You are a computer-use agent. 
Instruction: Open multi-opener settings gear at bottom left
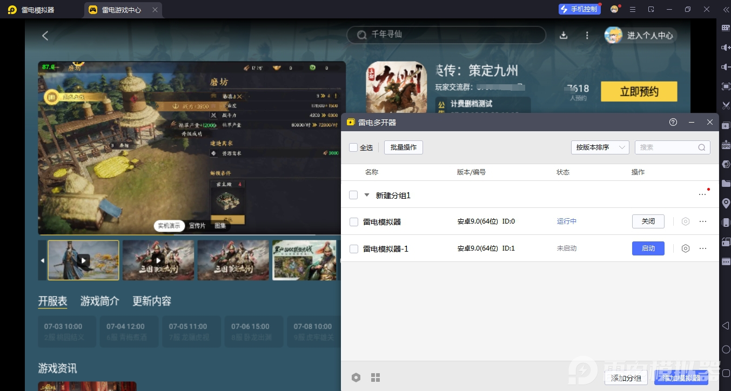356,377
